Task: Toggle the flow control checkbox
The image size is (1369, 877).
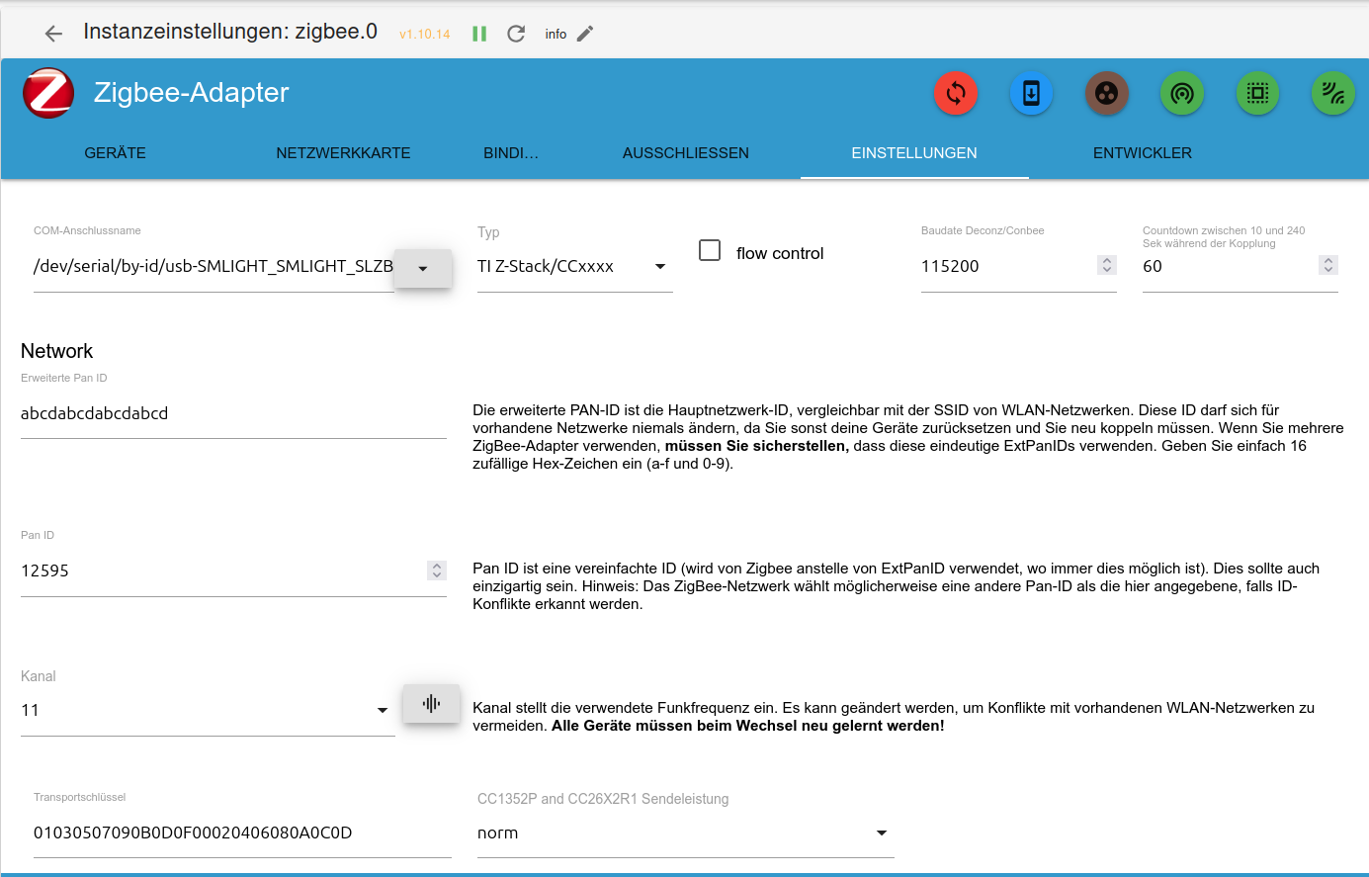Action: pos(710,251)
